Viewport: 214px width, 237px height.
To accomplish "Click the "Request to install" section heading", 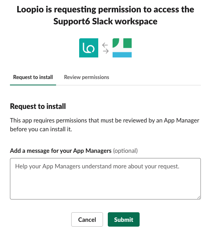I will (x=38, y=106).
